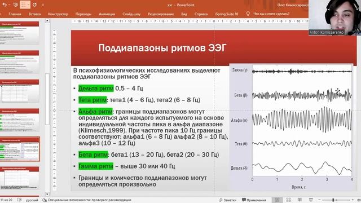The height and width of the screenshot is (203, 361).
Task: Click the green highlighted 'Альфа ритм' text
Action: (95, 112)
